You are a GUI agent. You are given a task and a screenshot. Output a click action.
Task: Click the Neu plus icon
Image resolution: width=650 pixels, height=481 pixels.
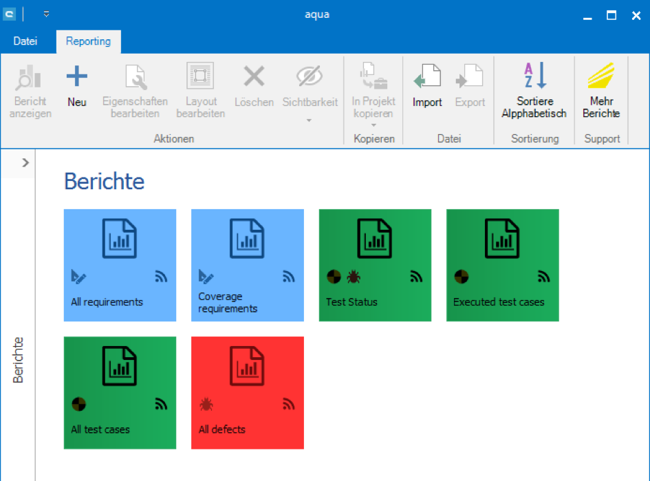coord(77,77)
